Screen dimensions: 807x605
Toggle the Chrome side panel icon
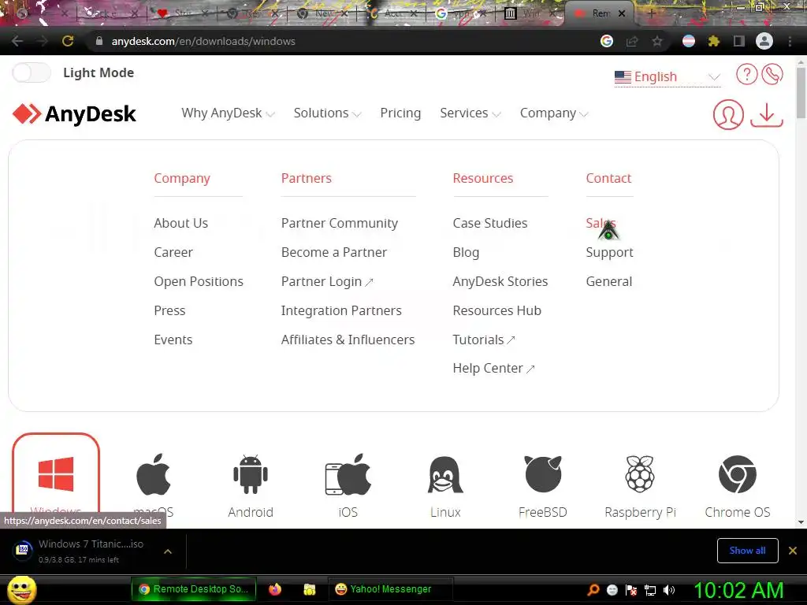click(x=739, y=41)
